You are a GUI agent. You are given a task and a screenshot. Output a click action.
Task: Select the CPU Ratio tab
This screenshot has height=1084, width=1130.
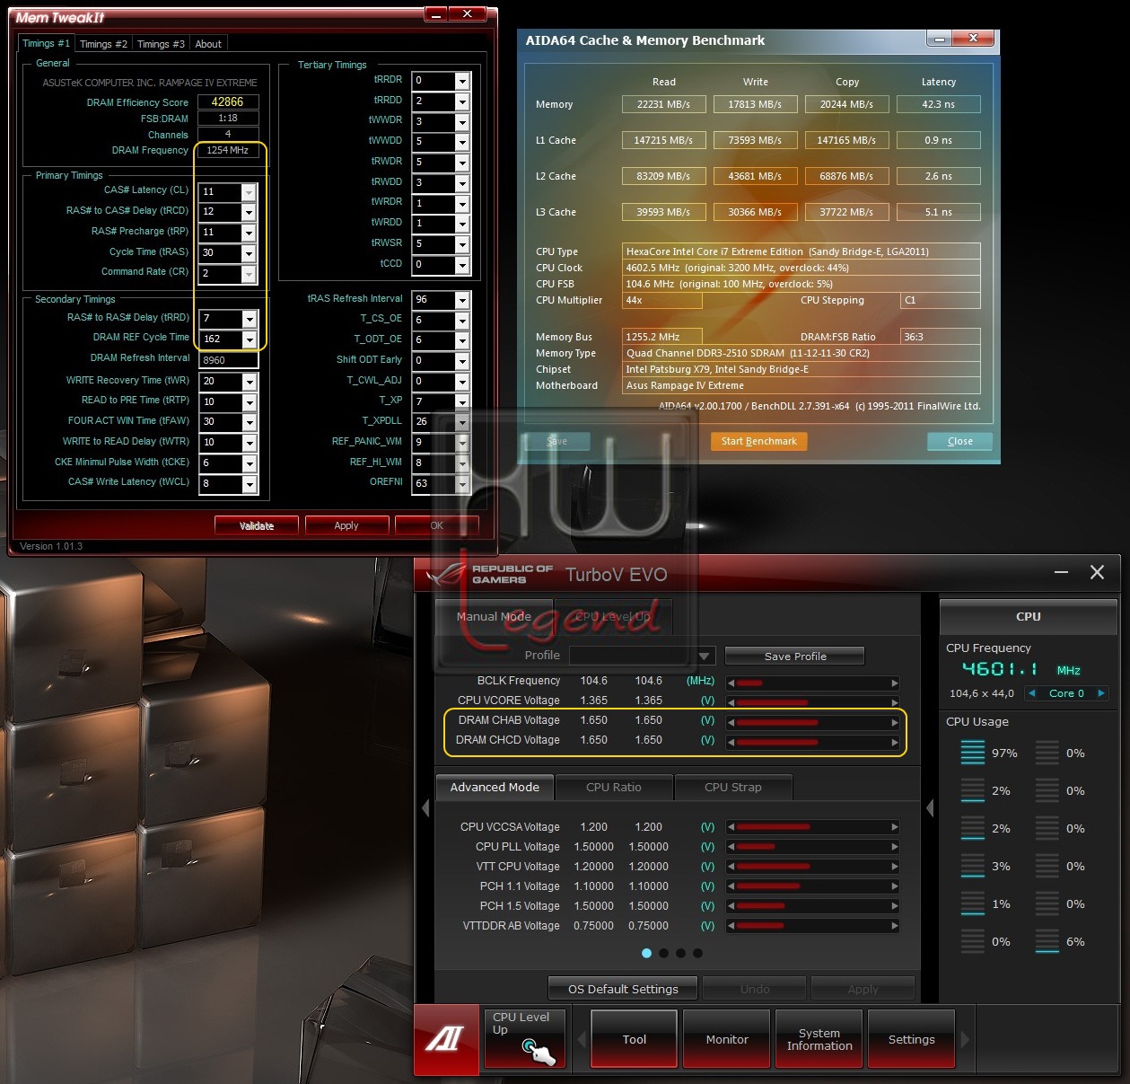(614, 788)
